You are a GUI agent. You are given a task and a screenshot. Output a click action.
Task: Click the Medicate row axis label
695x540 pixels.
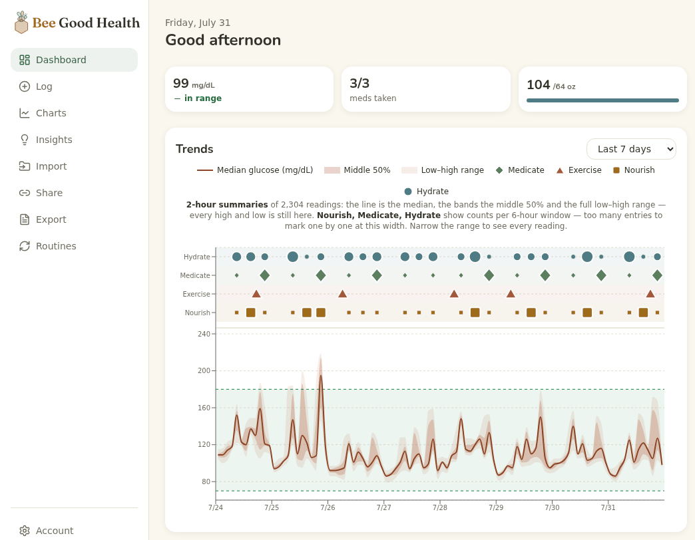(195, 275)
